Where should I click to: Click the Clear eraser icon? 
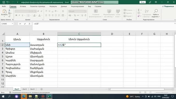[x=139, y=16]
